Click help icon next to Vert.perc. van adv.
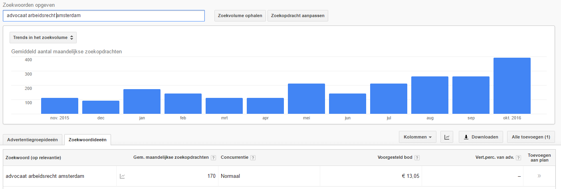The height and width of the screenshot is (189, 561). point(519,158)
